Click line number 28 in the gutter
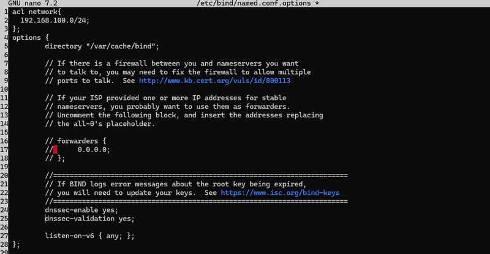490x254 pixels. (x=4, y=244)
